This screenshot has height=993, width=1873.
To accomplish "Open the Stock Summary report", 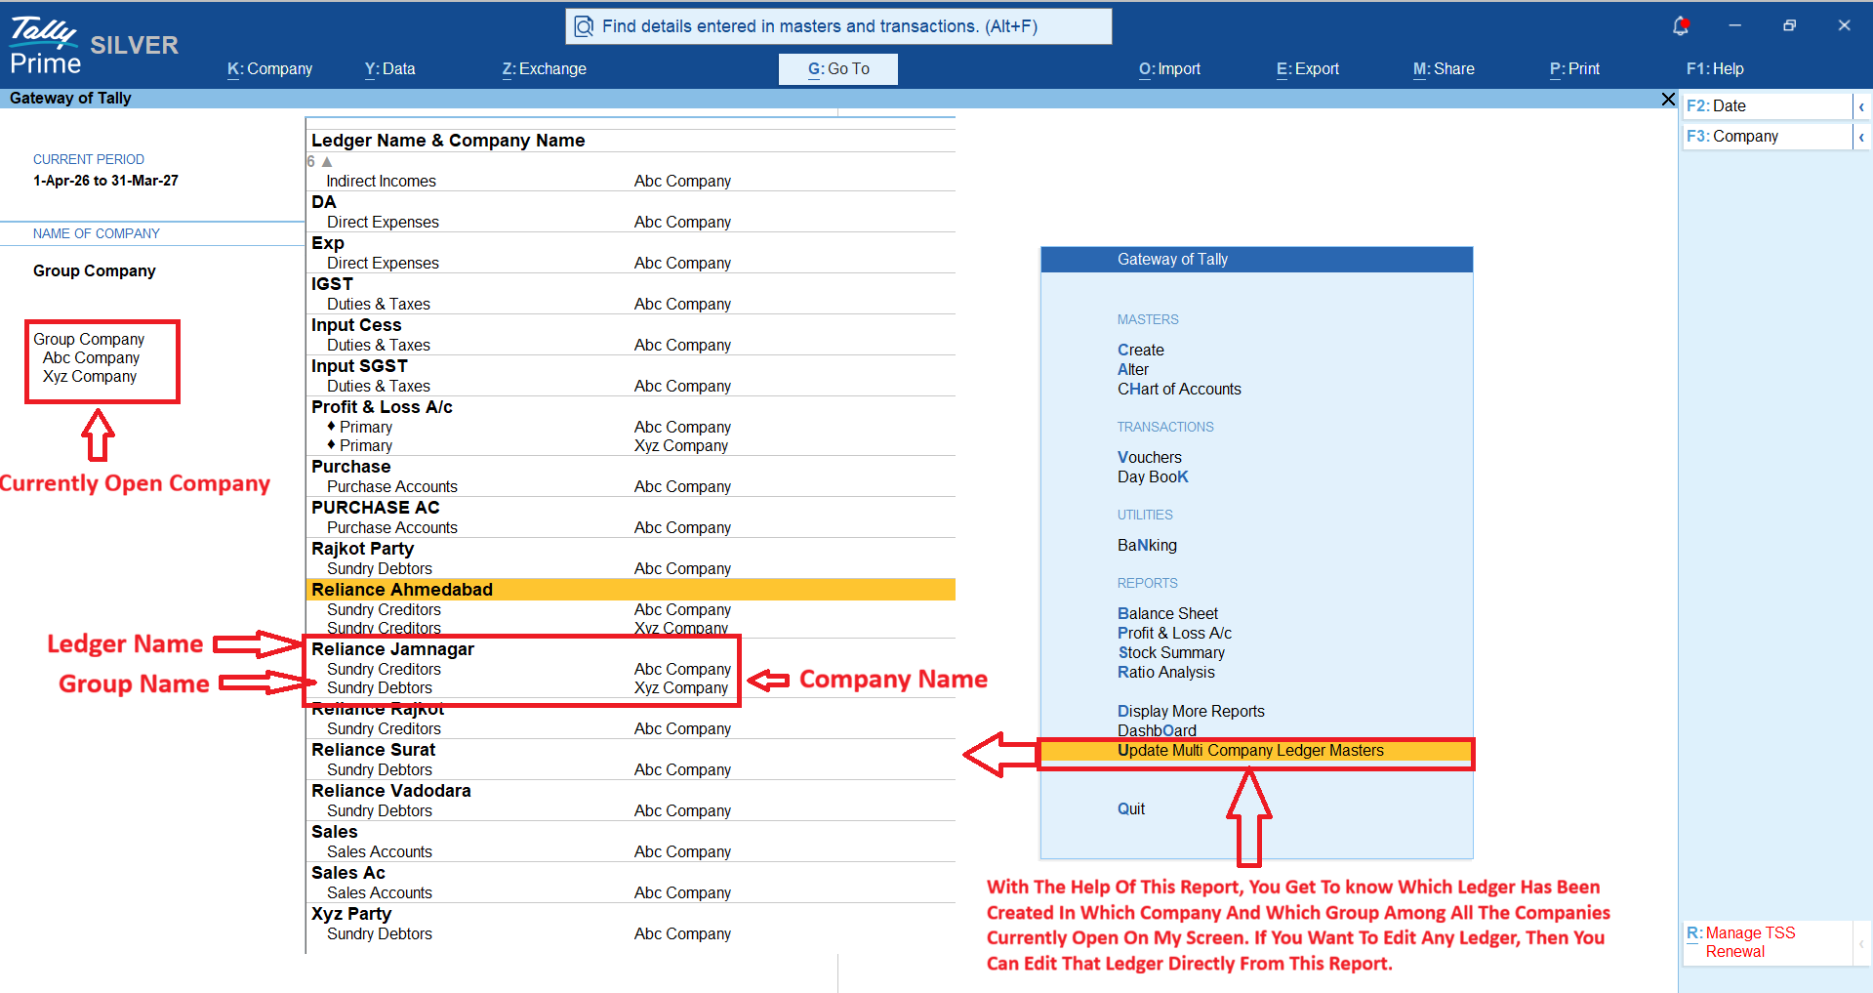I will 1171,652.
